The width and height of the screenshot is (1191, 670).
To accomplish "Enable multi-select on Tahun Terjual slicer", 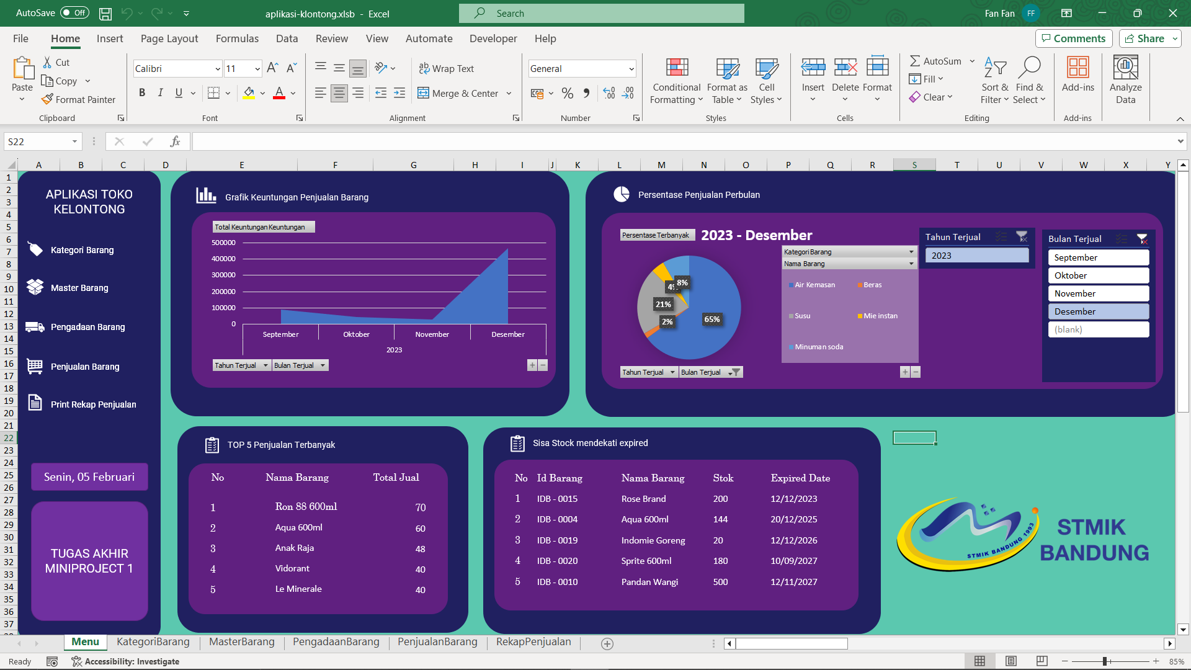I will point(1001,237).
